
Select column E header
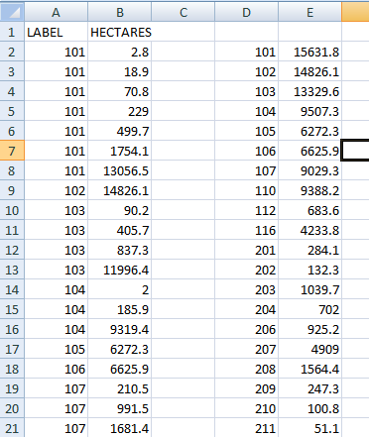click(310, 12)
